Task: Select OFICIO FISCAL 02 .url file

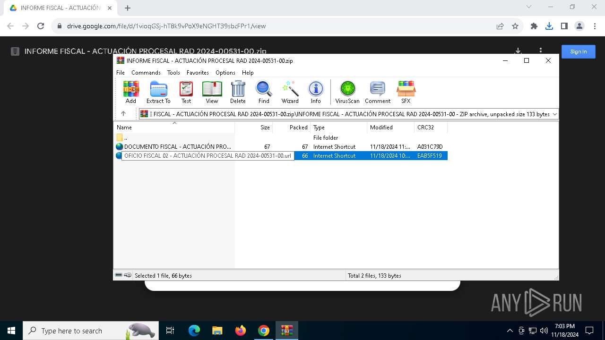Action: (x=208, y=156)
